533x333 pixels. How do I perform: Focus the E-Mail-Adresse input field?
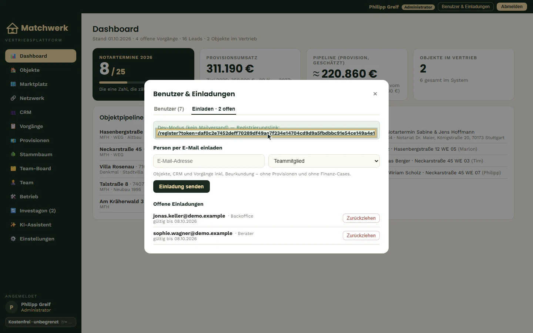click(x=209, y=161)
